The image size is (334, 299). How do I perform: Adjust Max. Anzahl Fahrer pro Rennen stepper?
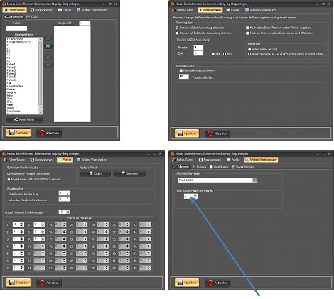point(195,196)
